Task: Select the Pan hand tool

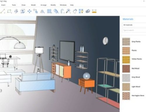Action: click(x=75, y=11)
